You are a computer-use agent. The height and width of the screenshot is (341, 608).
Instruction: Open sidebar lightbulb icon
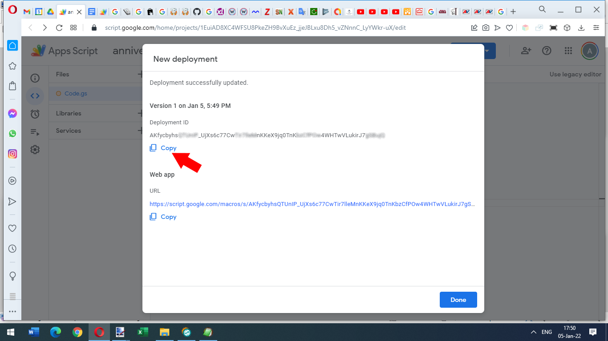[x=12, y=276]
